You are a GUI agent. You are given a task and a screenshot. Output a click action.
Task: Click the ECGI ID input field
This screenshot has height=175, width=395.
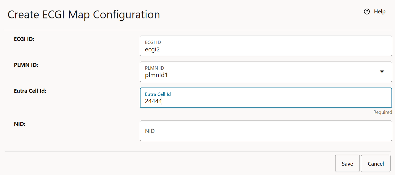coord(265,46)
